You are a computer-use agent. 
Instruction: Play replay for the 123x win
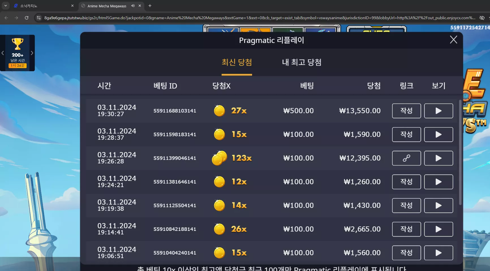(x=438, y=158)
